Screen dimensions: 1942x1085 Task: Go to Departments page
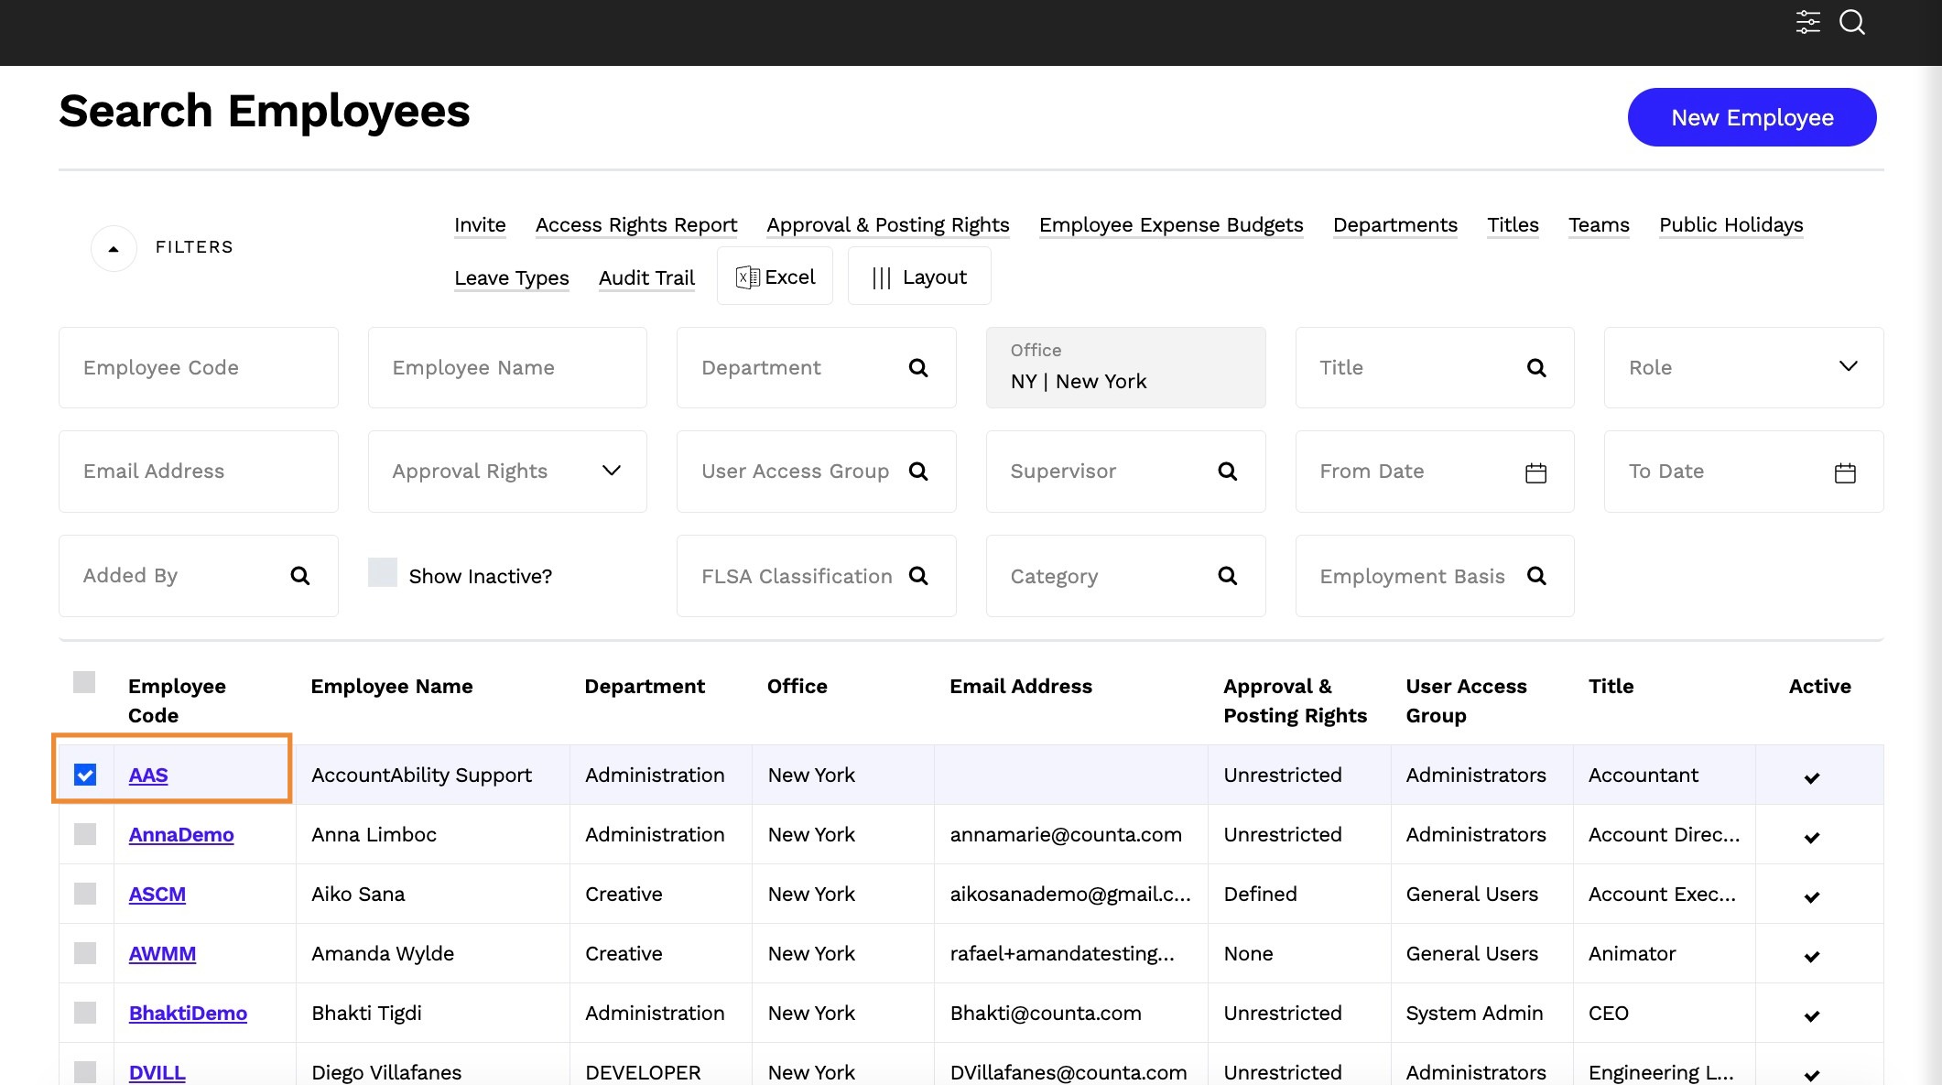point(1395,225)
